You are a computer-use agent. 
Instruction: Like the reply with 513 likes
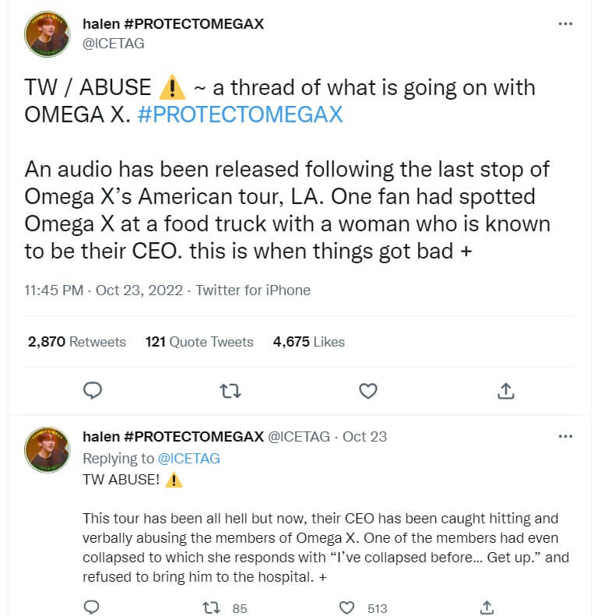tap(347, 607)
